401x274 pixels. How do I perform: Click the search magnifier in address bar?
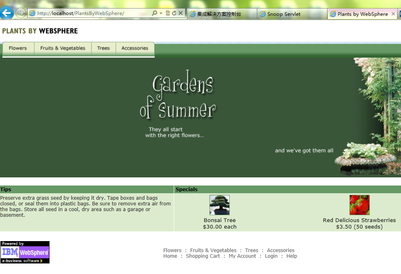tap(154, 13)
